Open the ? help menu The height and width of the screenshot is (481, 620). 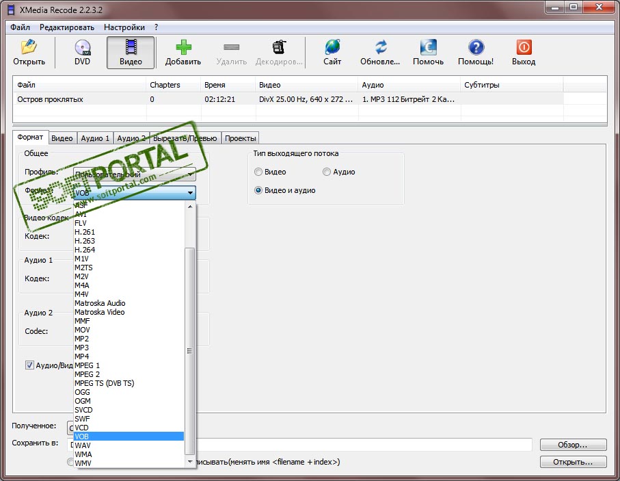click(x=156, y=27)
